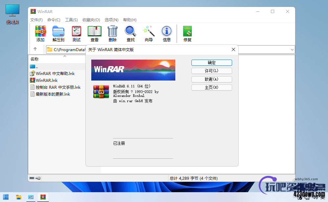Close the About WinRAR dialog

coord(233,49)
